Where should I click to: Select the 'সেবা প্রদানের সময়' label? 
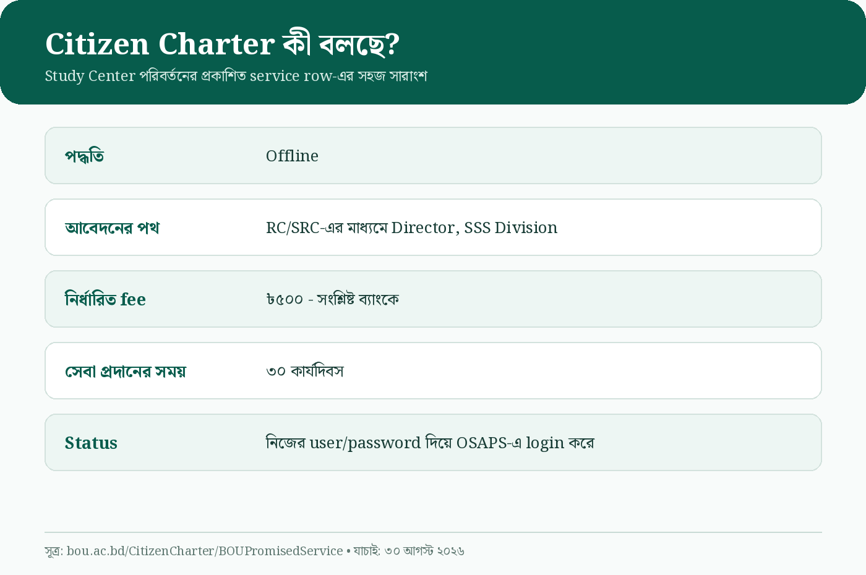pos(125,371)
